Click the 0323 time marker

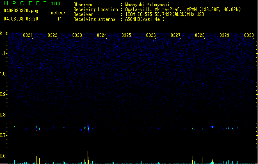(77, 35)
